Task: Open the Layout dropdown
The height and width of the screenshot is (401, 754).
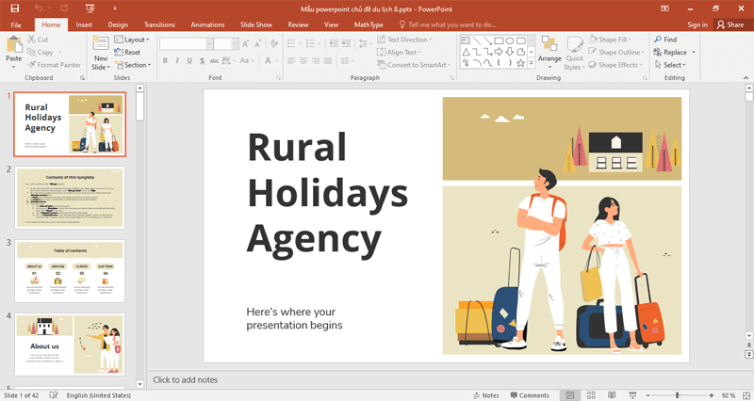Action: pos(132,40)
